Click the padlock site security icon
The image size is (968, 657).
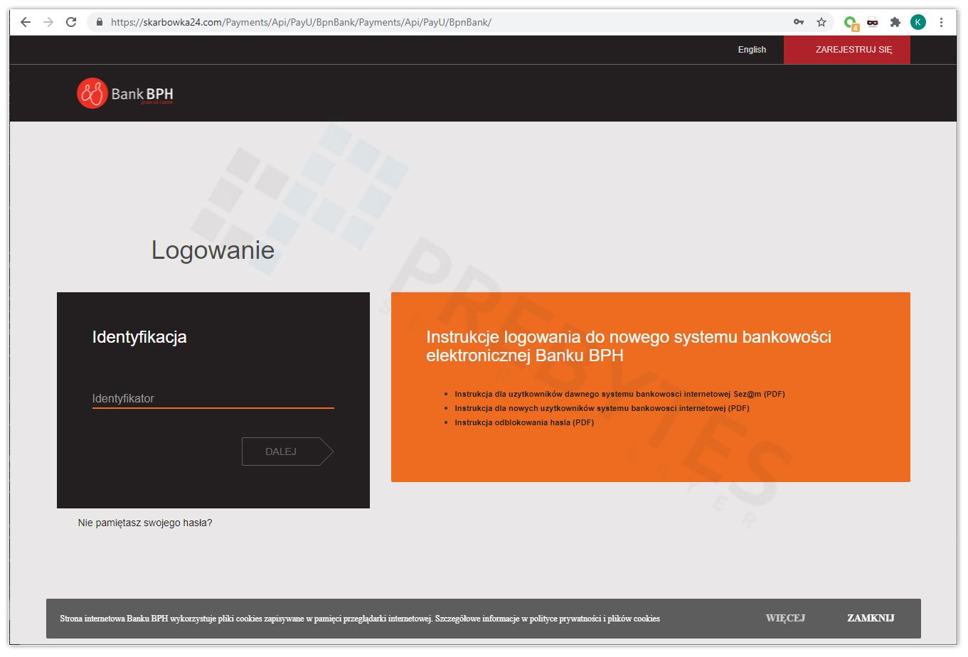pyautogui.click(x=100, y=22)
